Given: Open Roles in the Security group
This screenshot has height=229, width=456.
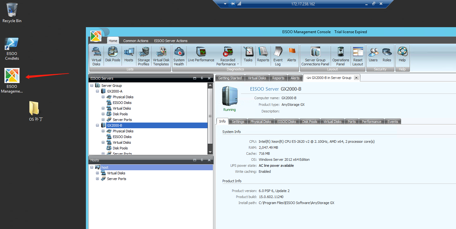Looking at the screenshot, I should tap(387, 54).
